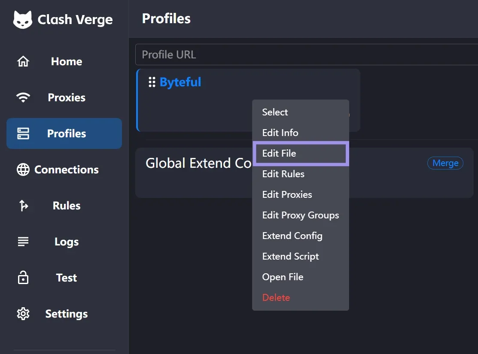Choose Select in the context menu
This screenshot has height=354, width=478.
301,112
